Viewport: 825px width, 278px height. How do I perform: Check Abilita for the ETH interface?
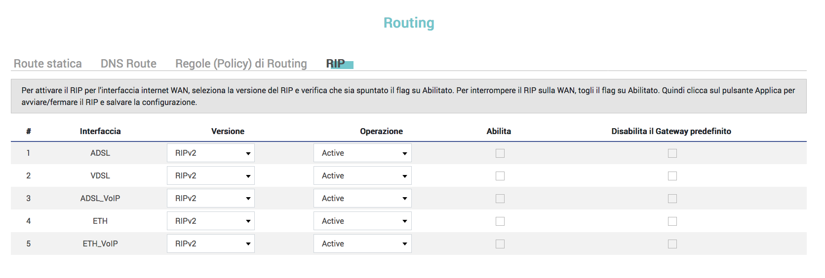500,221
